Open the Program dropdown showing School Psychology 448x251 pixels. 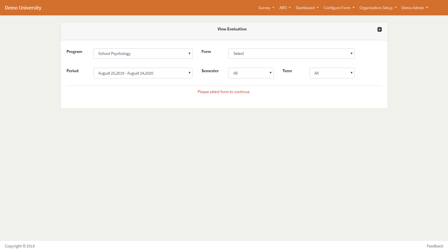tap(143, 54)
